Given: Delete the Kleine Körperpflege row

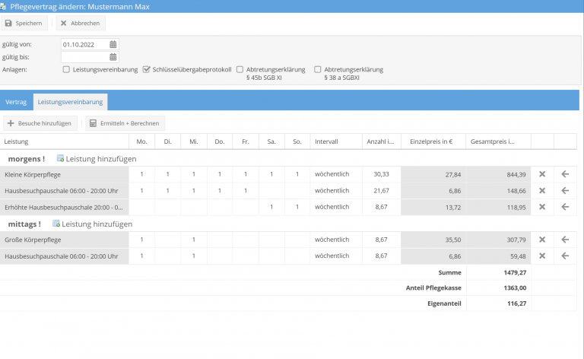Looking at the screenshot, I should [x=542, y=174].
